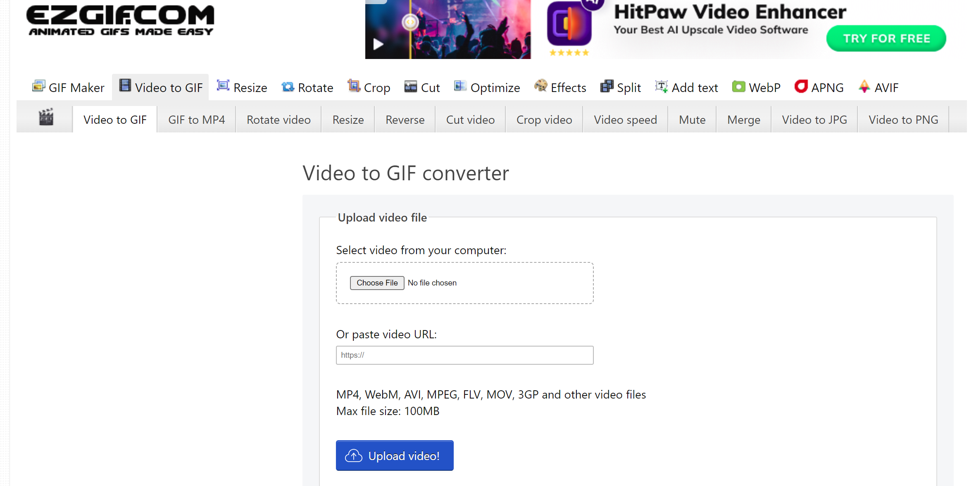Click the Video to GIF converter heading
Viewport: 969px width, 486px height.
(x=405, y=173)
